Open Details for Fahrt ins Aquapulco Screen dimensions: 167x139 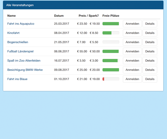tap(150, 24)
